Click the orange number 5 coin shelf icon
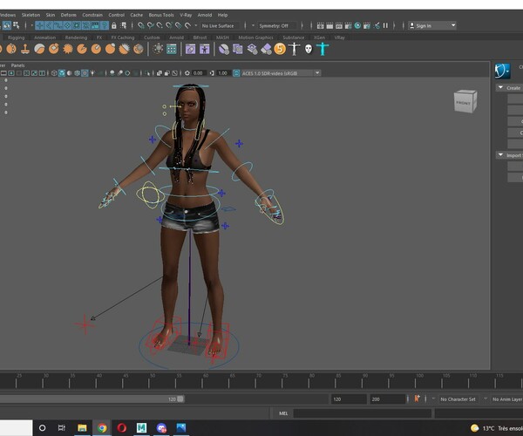The width and height of the screenshot is (523, 436). [x=280, y=49]
